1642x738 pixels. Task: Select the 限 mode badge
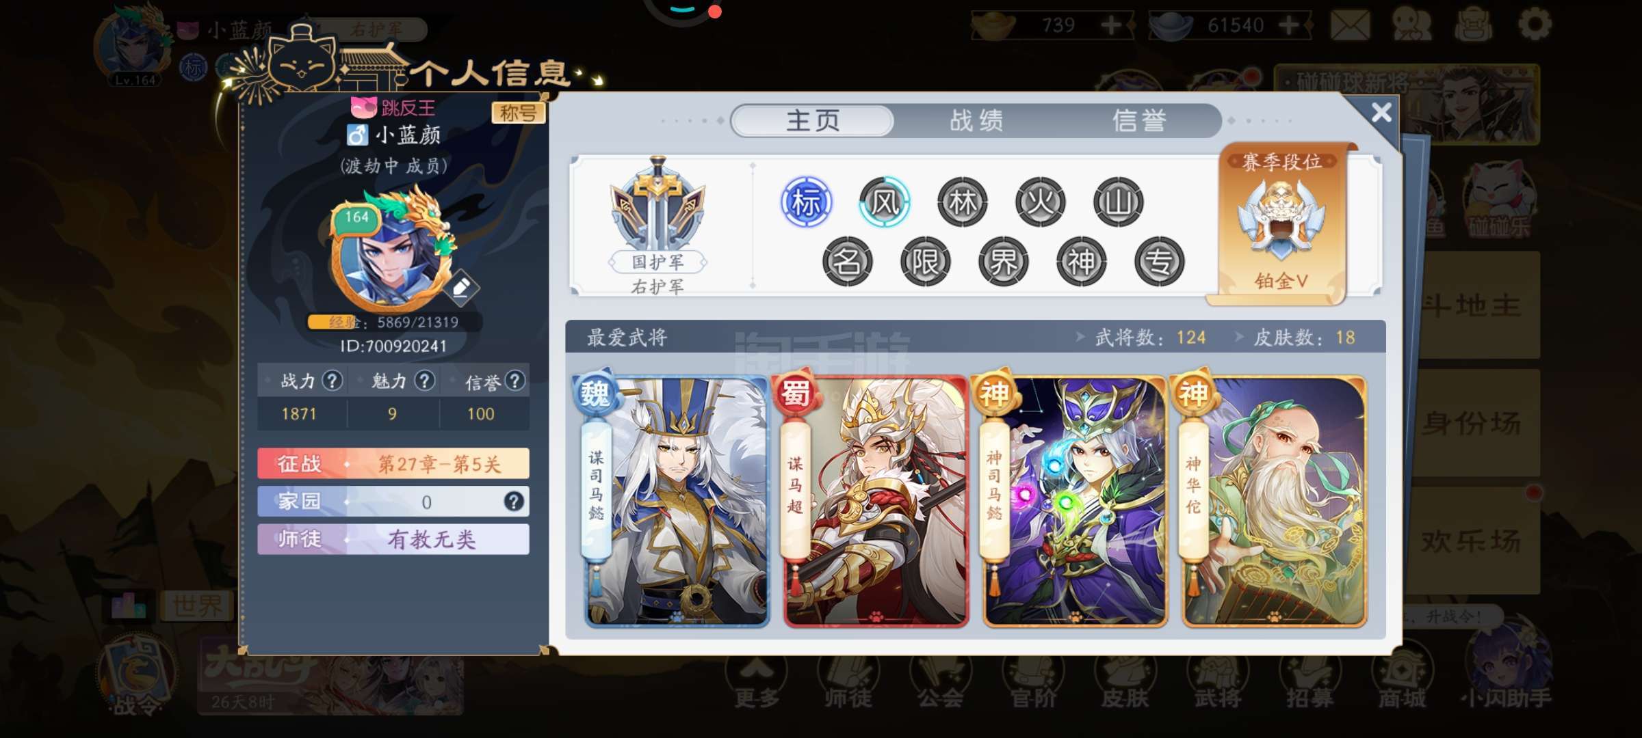[x=925, y=261]
